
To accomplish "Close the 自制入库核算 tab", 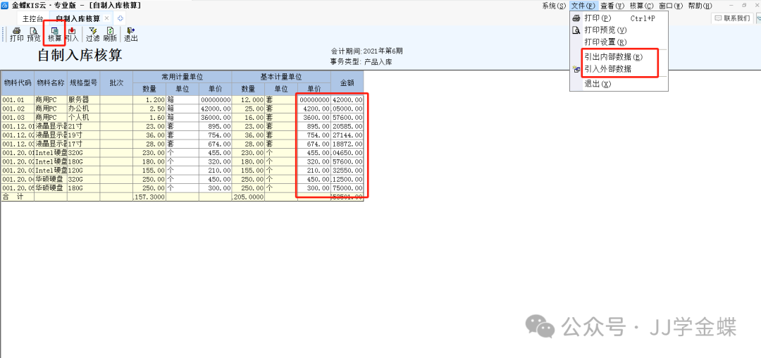I will coord(107,18).
